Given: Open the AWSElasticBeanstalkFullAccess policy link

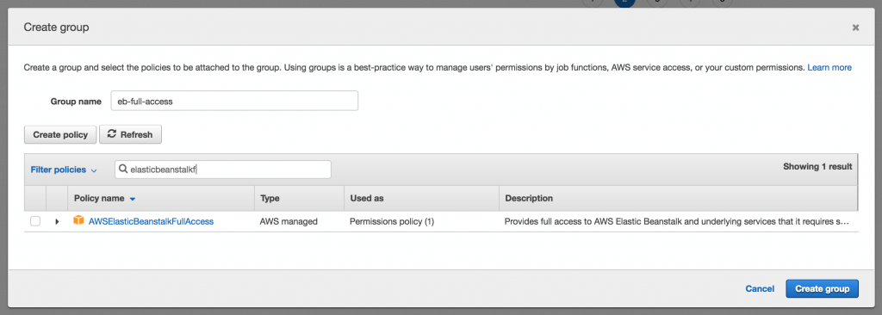Looking at the screenshot, I should [x=152, y=222].
